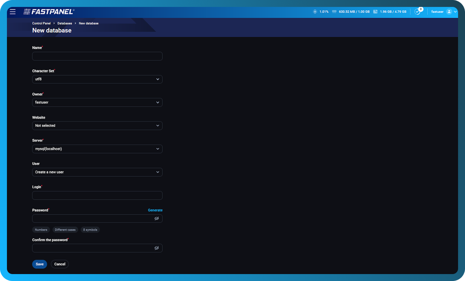465x281 pixels.
Task: Toggle visibility of Confirm the password field
Action: pyautogui.click(x=157, y=248)
